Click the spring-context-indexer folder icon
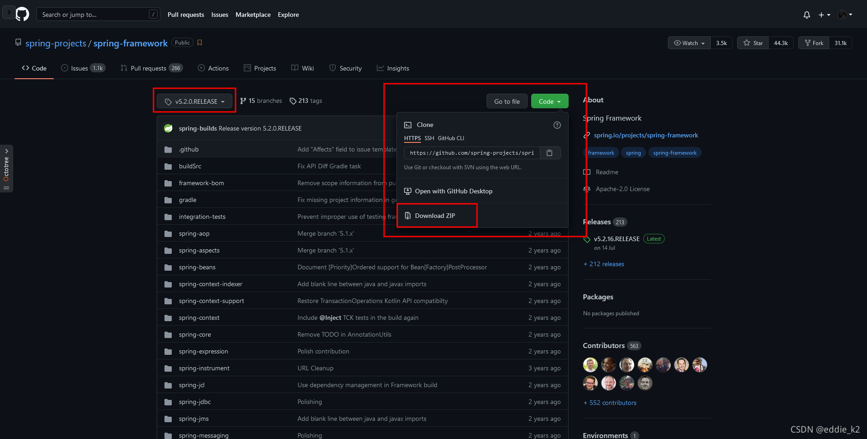The height and width of the screenshot is (439, 867). 168,284
